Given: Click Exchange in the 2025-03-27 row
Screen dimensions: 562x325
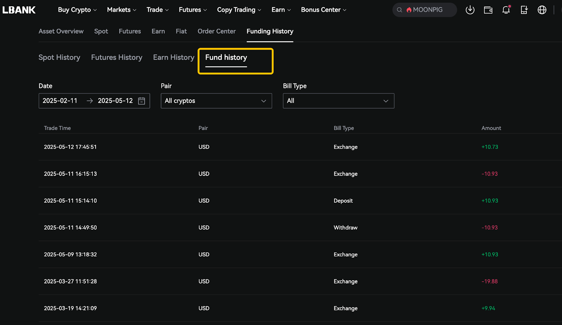Looking at the screenshot, I should 346,282.
